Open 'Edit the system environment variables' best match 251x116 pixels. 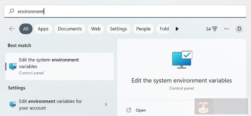point(59,66)
